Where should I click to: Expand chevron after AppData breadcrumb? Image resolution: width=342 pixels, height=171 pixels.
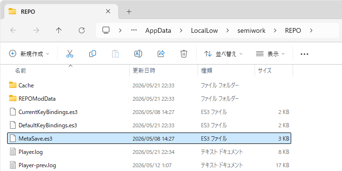point(181,30)
